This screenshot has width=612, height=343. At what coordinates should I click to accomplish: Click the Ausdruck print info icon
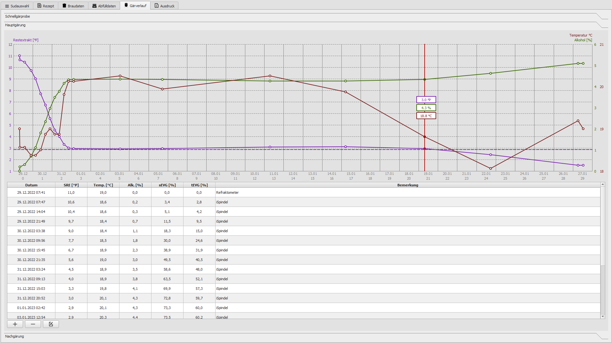(157, 6)
